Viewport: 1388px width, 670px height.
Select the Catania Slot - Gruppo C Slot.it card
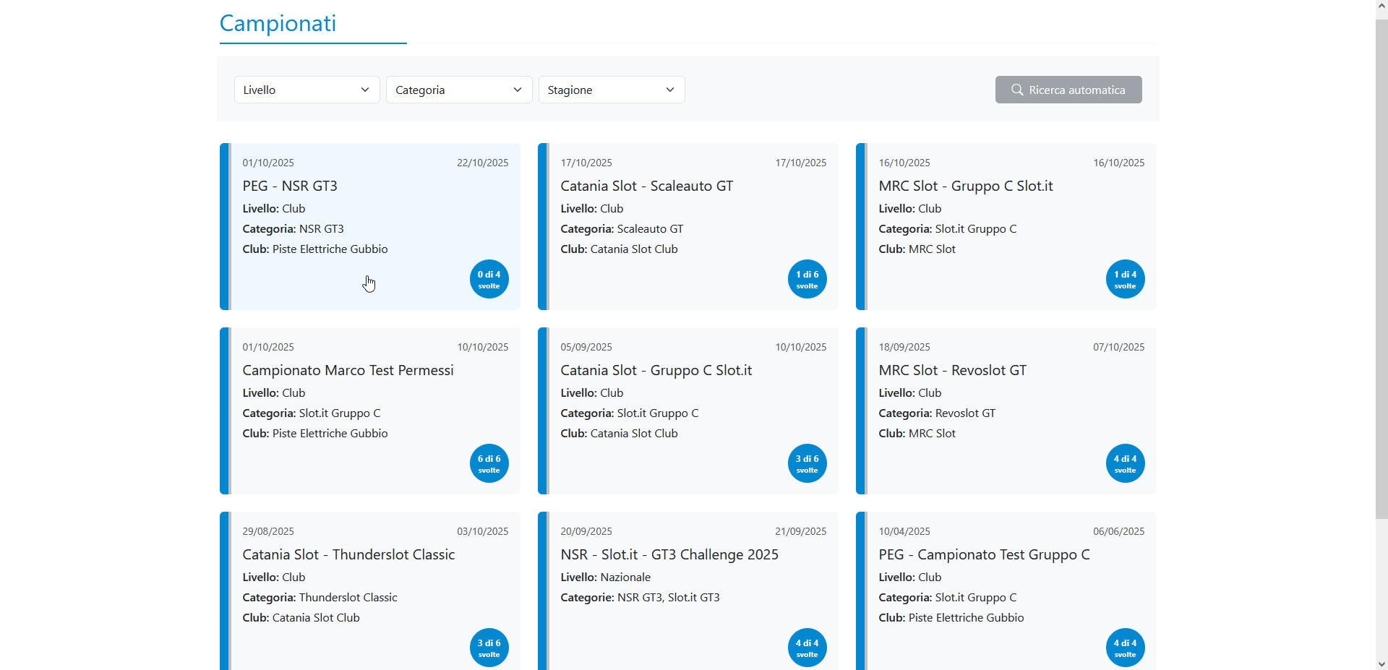[656, 370]
